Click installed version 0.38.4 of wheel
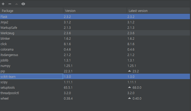Image resolution: width=191 pixels, height=111 pixels. coord(68,98)
